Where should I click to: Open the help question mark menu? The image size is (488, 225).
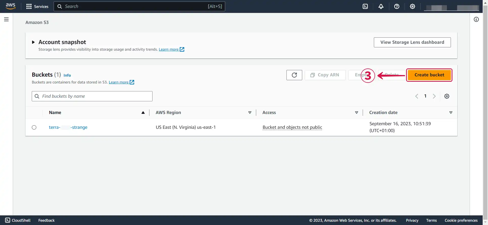tap(397, 6)
